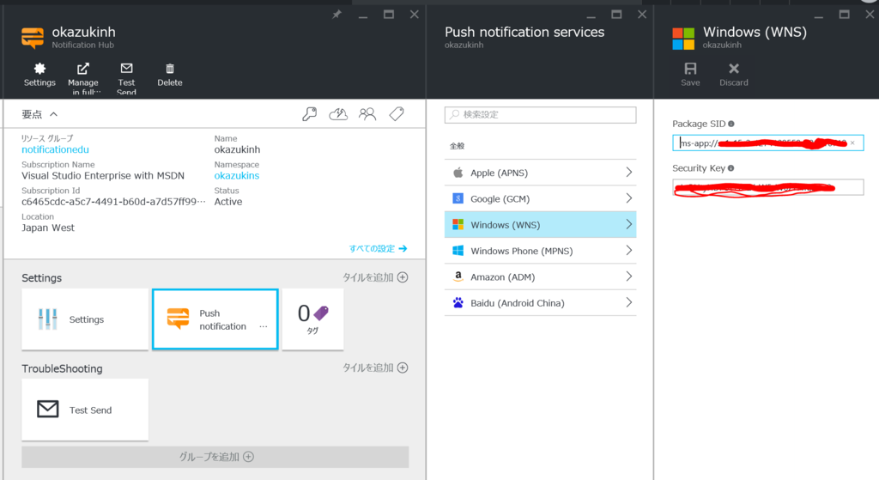Add tile to Settings section
Screen dimensions: 879x480
pos(375,277)
